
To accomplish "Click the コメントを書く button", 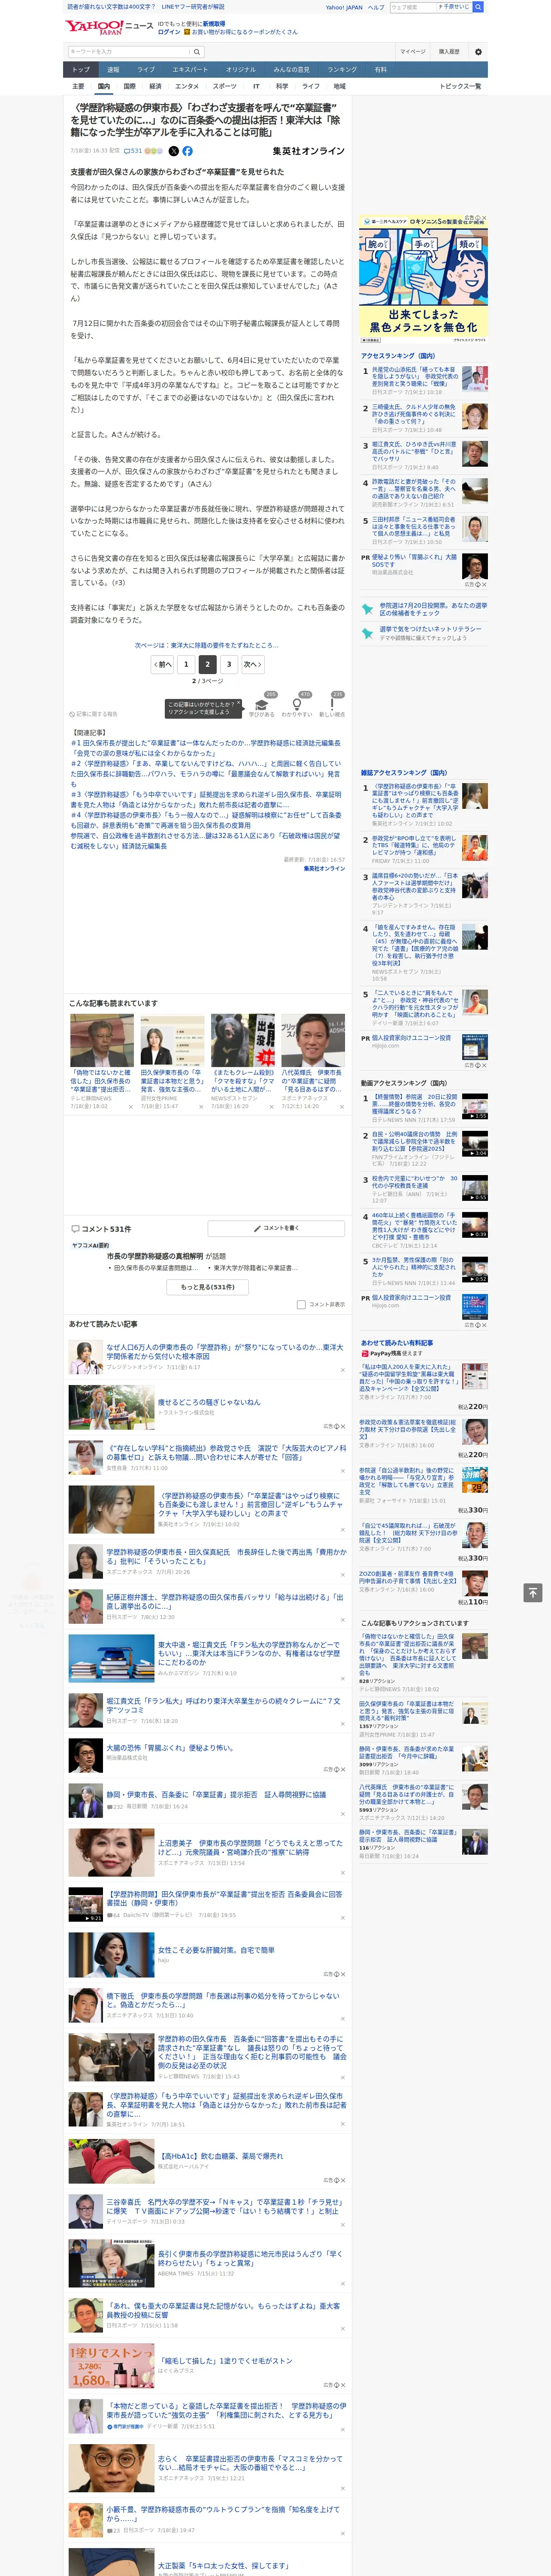I will [x=276, y=1228].
